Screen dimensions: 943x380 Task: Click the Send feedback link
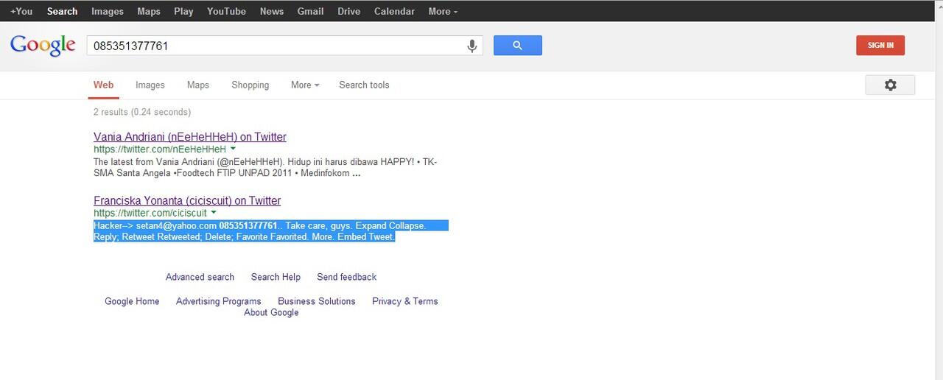(346, 277)
